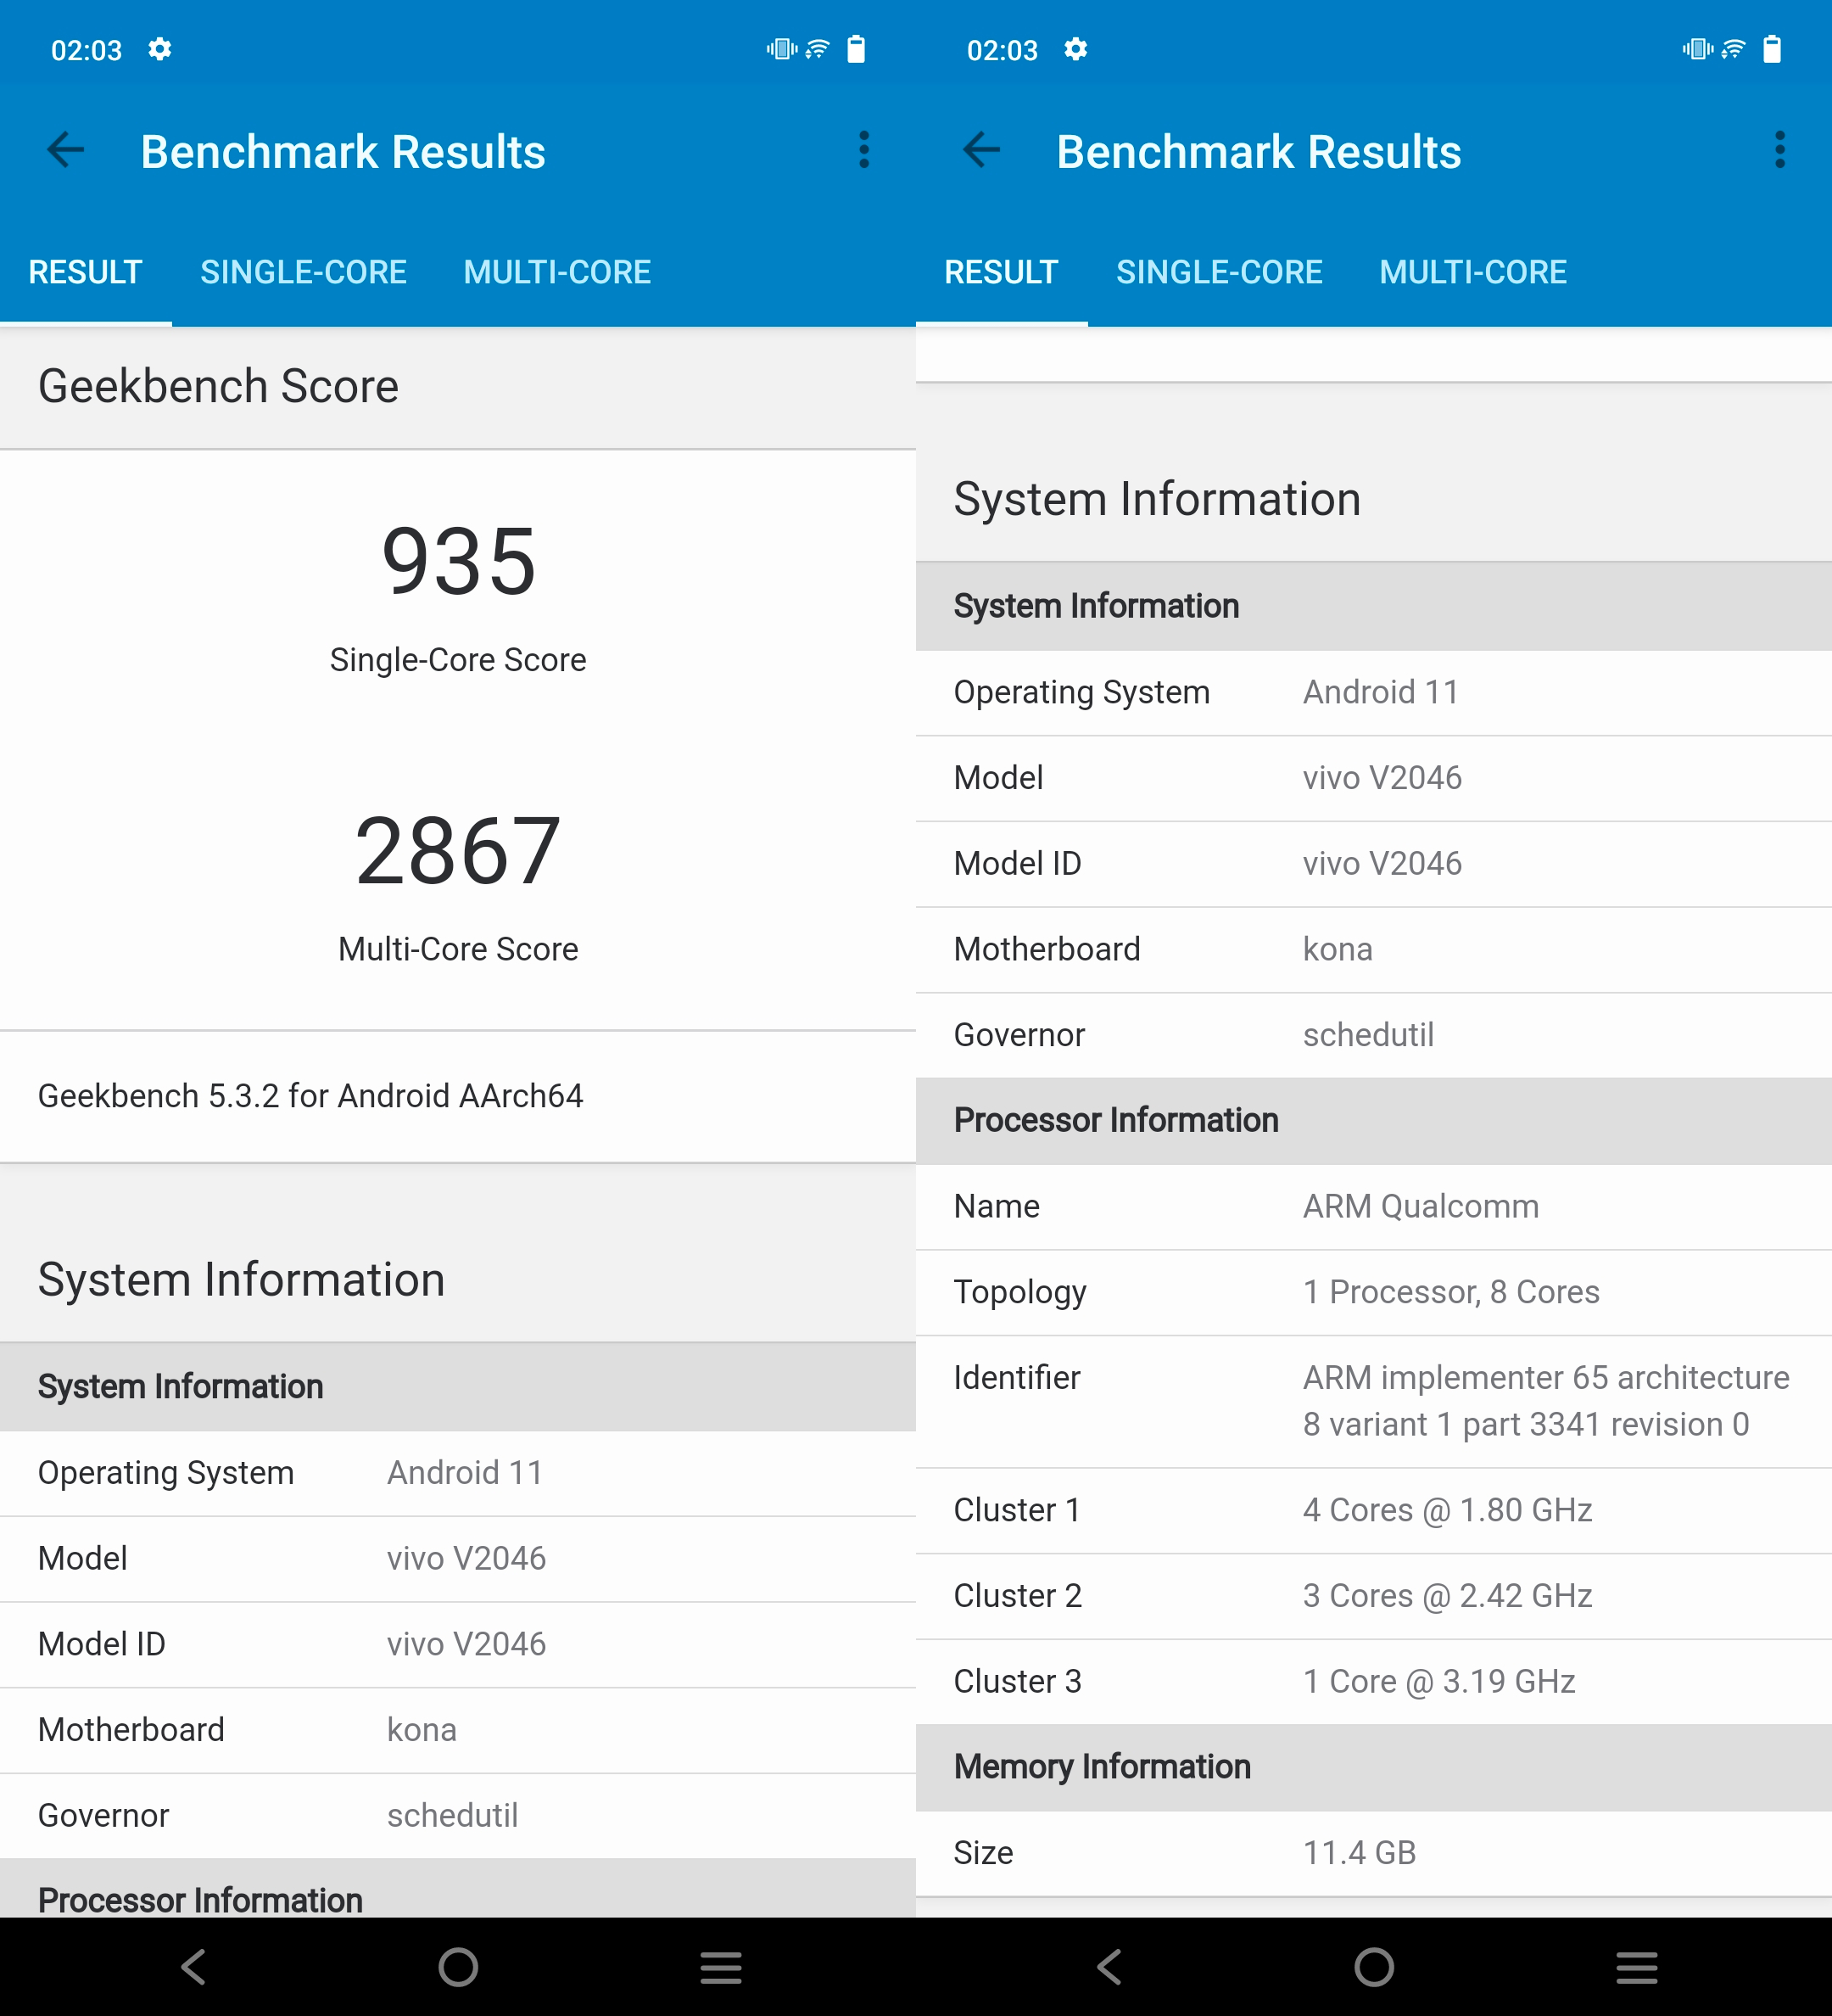The image size is (1832, 2016).
Task: Tap Operating System row on right screen
Action: tap(1373, 692)
